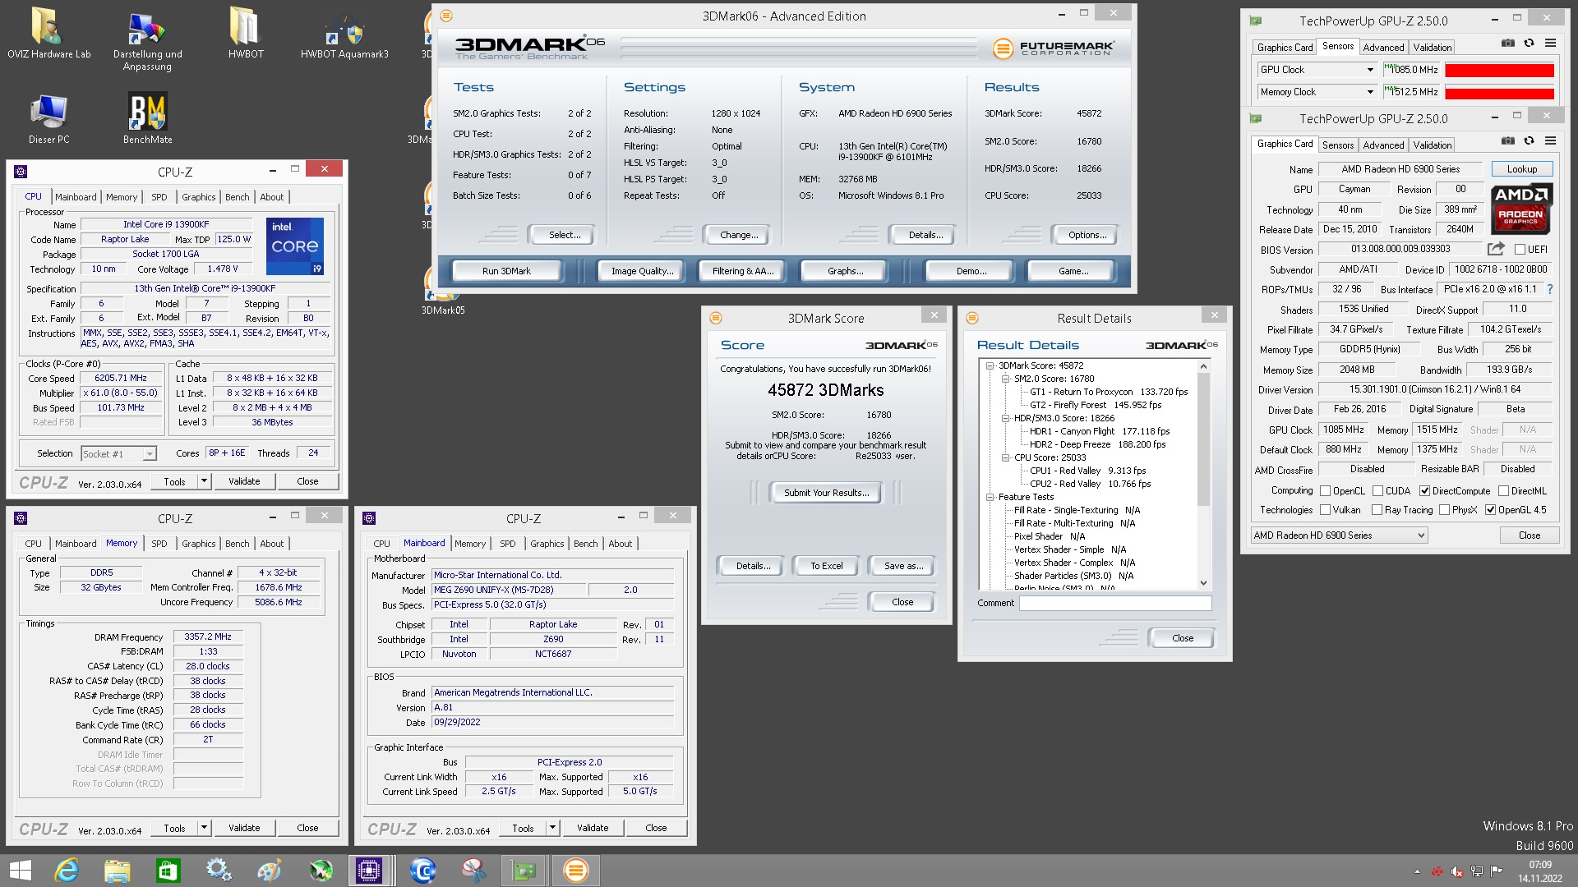Open Bench tab in the CPU-Z Memory timings window

[237, 544]
